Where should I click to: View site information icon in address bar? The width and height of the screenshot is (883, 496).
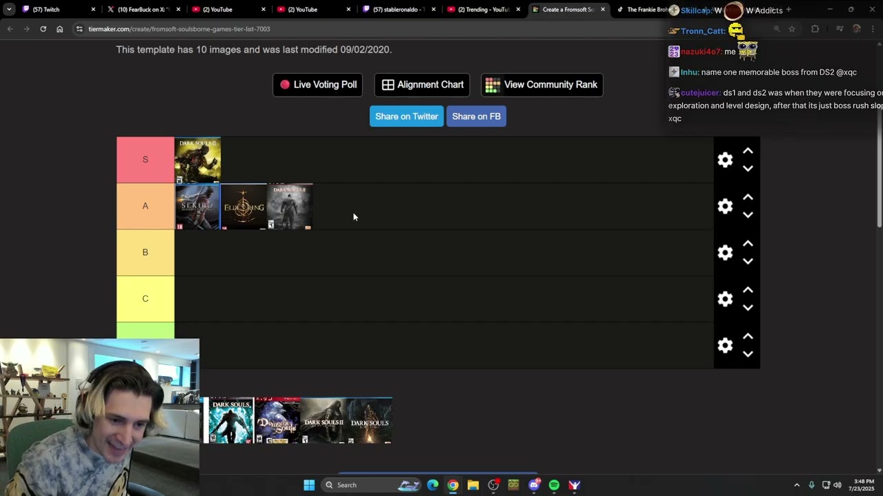tap(79, 29)
